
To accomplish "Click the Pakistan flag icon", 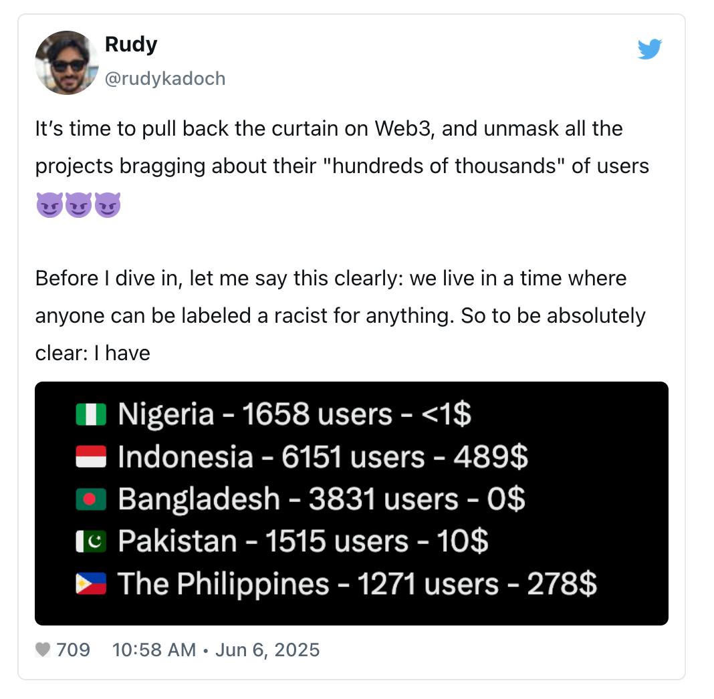I will (92, 541).
